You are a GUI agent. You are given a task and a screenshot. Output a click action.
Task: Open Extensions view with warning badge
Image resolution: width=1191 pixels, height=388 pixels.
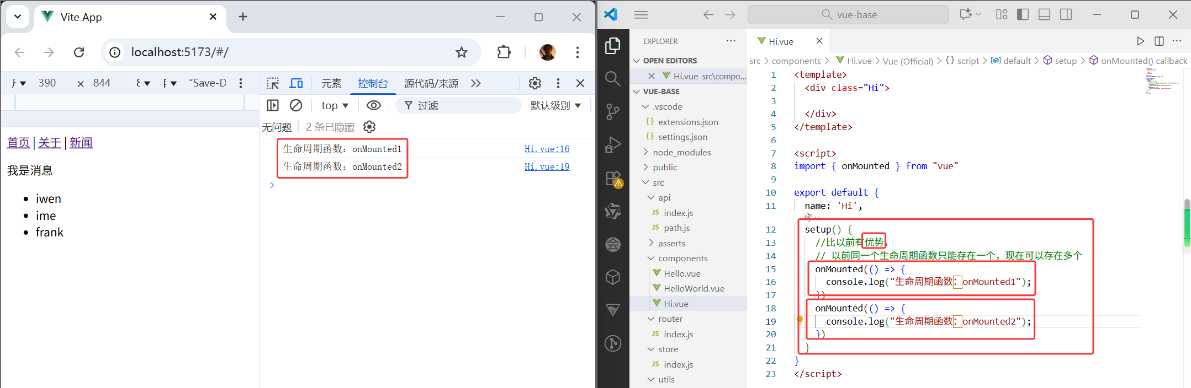click(613, 179)
